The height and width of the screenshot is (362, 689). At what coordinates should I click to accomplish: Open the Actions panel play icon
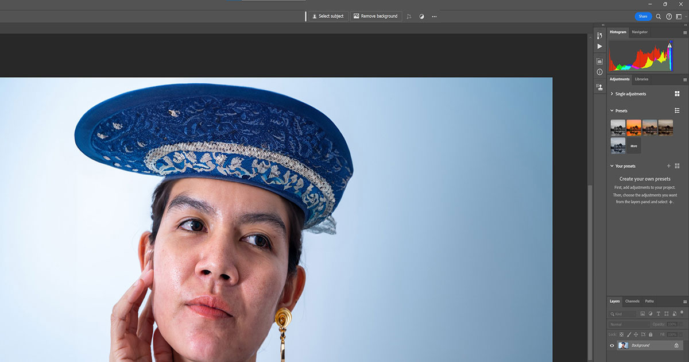(599, 46)
